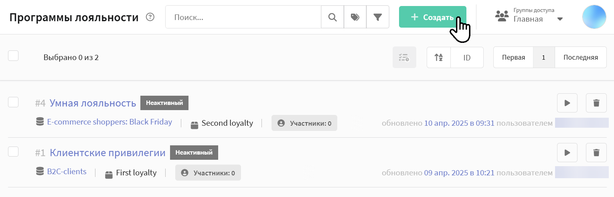Open the ID sort field selector

click(467, 58)
